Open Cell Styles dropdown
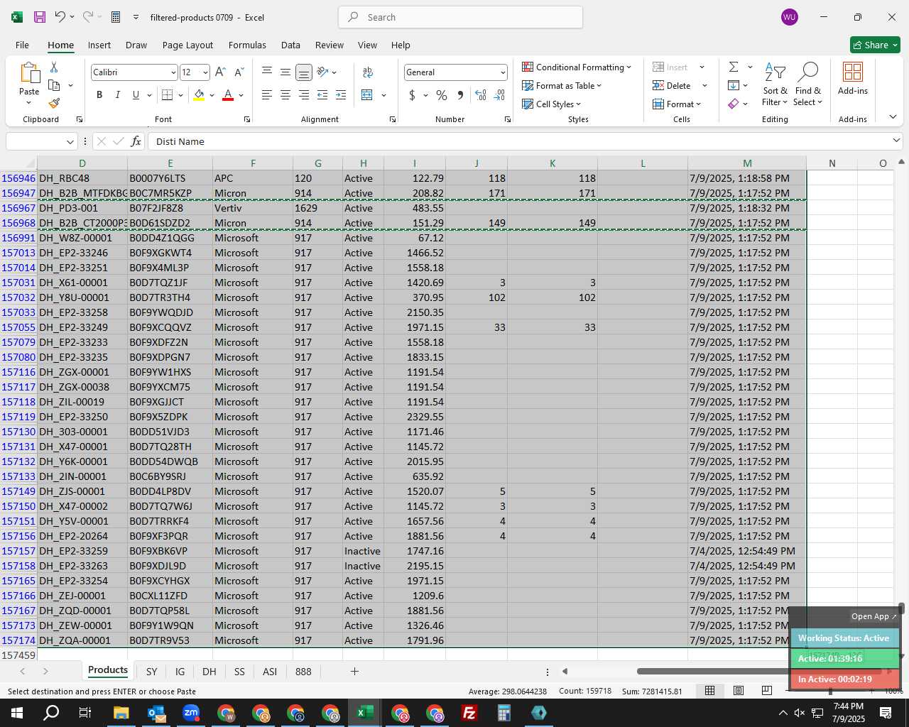 coord(552,104)
